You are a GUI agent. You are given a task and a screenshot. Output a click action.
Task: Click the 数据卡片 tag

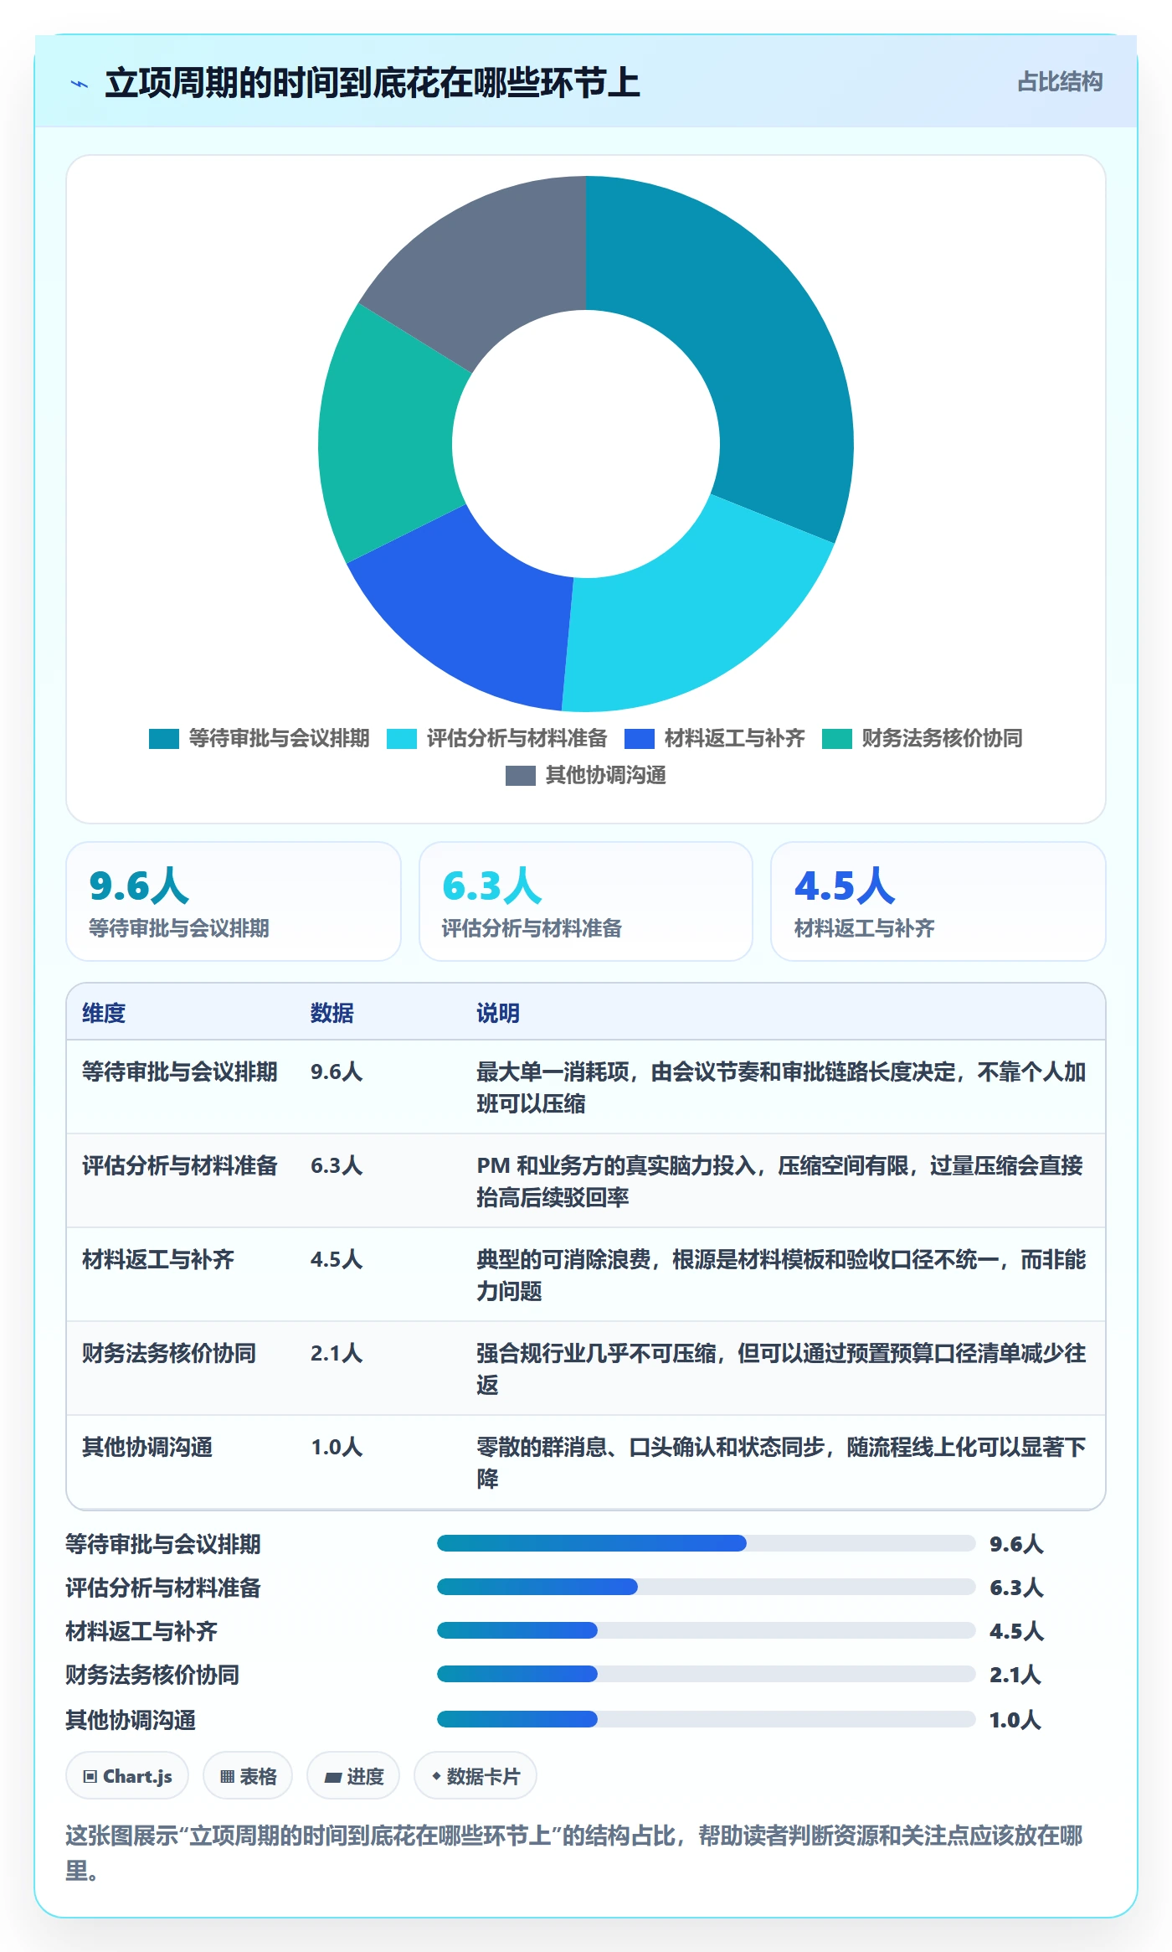[x=475, y=1775]
